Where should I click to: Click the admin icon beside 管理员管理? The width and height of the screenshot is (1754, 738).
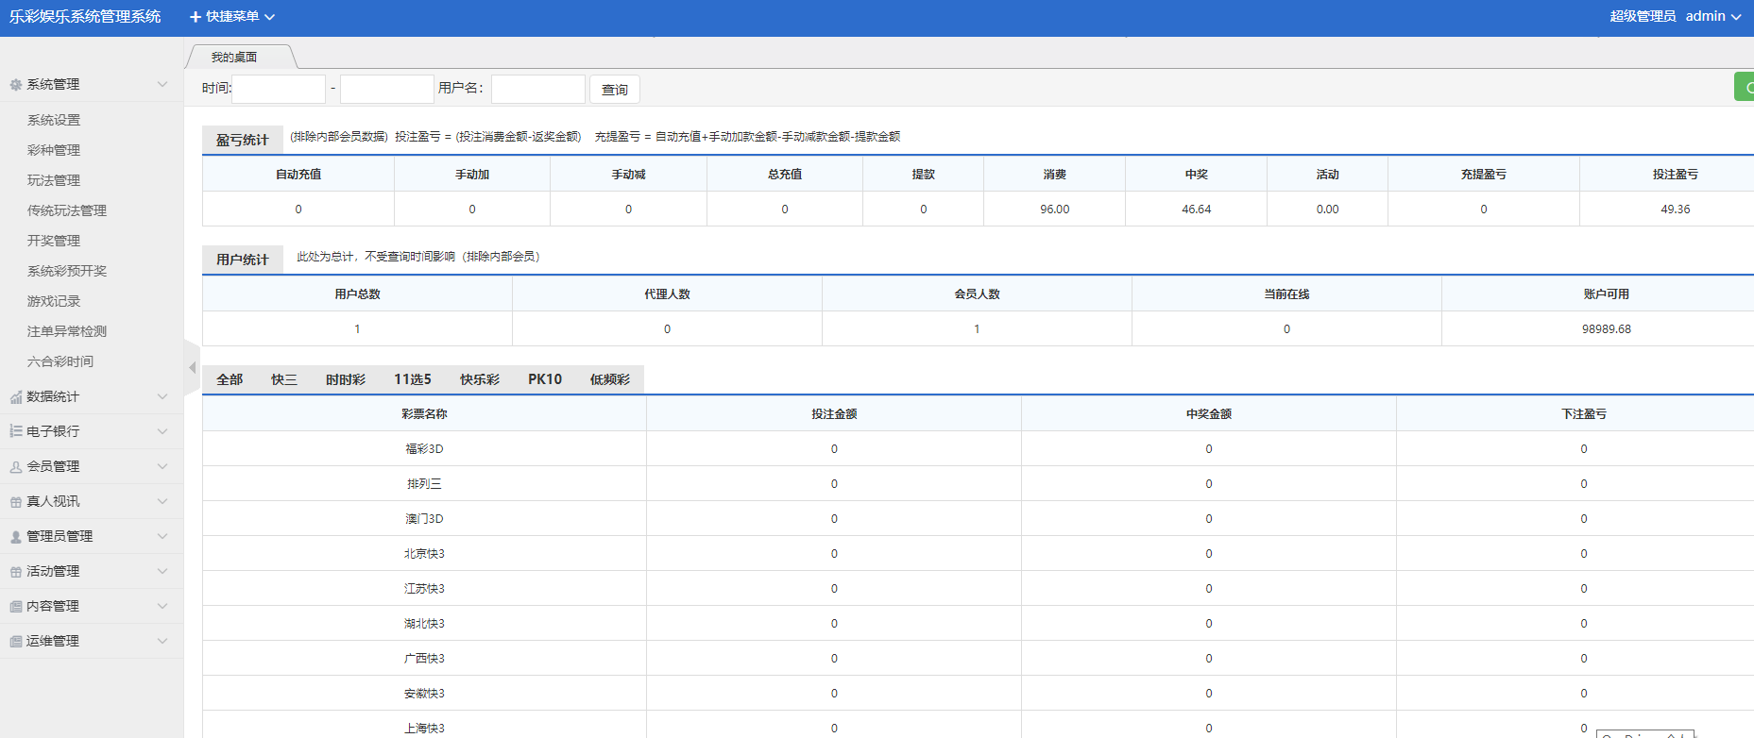pos(15,537)
